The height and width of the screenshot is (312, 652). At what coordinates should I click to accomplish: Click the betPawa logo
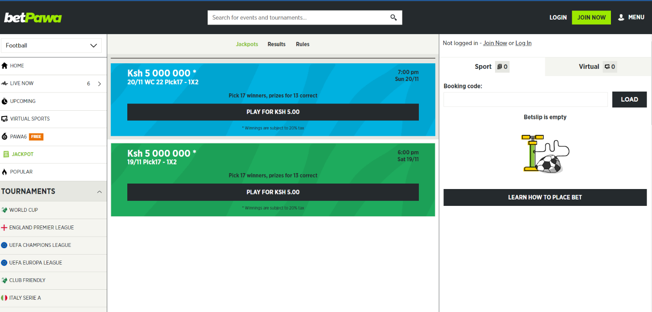tap(33, 18)
